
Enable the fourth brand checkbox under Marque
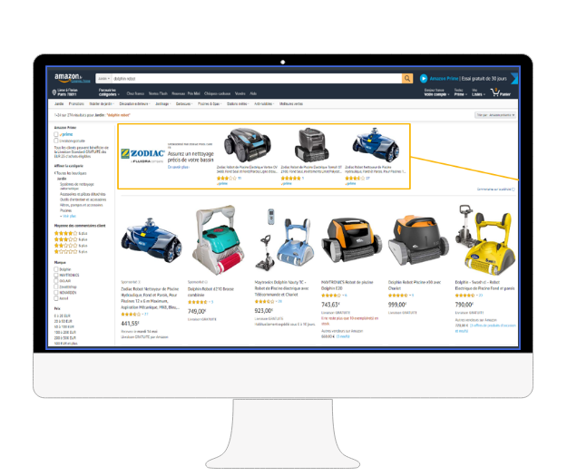pyautogui.click(x=56, y=287)
